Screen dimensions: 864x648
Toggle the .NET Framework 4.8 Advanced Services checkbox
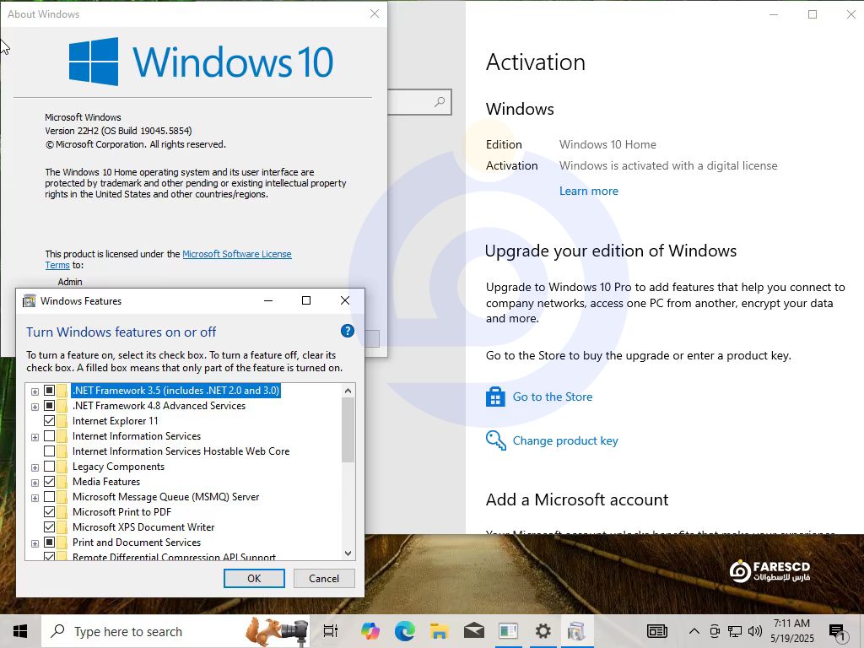[49, 406]
